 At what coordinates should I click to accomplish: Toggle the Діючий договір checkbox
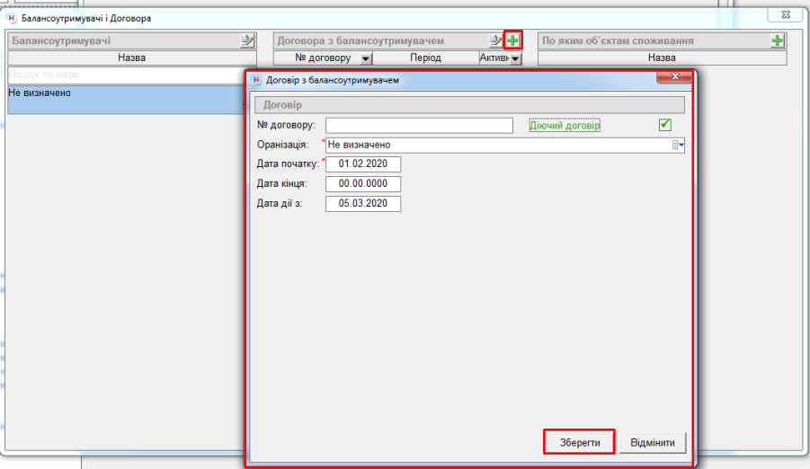665,125
